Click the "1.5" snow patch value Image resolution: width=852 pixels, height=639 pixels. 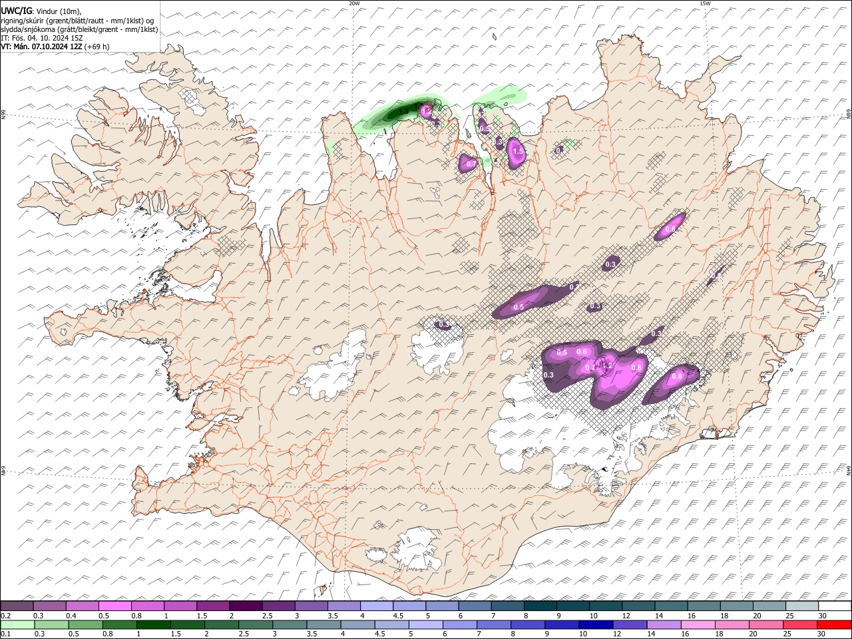(518, 152)
